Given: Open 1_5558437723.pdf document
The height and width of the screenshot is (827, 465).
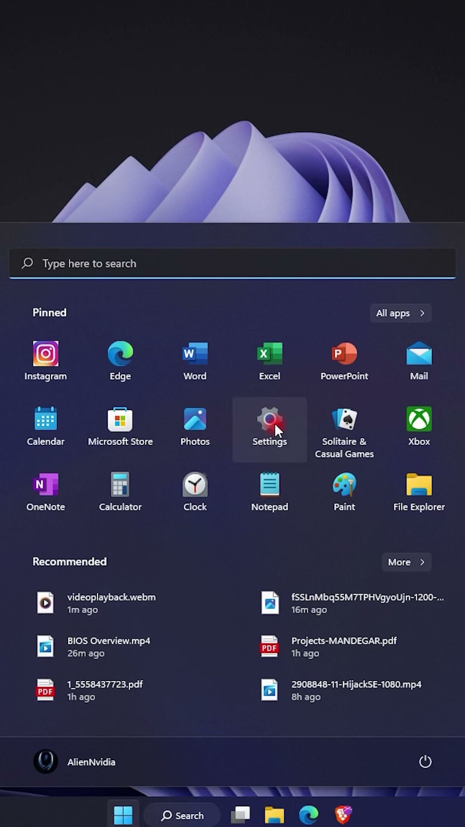Looking at the screenshot, I should (90, 690).
